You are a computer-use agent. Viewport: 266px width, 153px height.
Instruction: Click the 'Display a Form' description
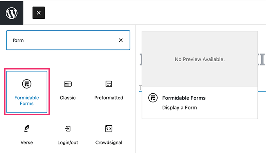pyautogui.click(x=180, y=108)
